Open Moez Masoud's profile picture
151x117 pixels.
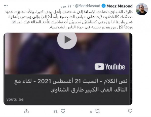click(142, 9)
